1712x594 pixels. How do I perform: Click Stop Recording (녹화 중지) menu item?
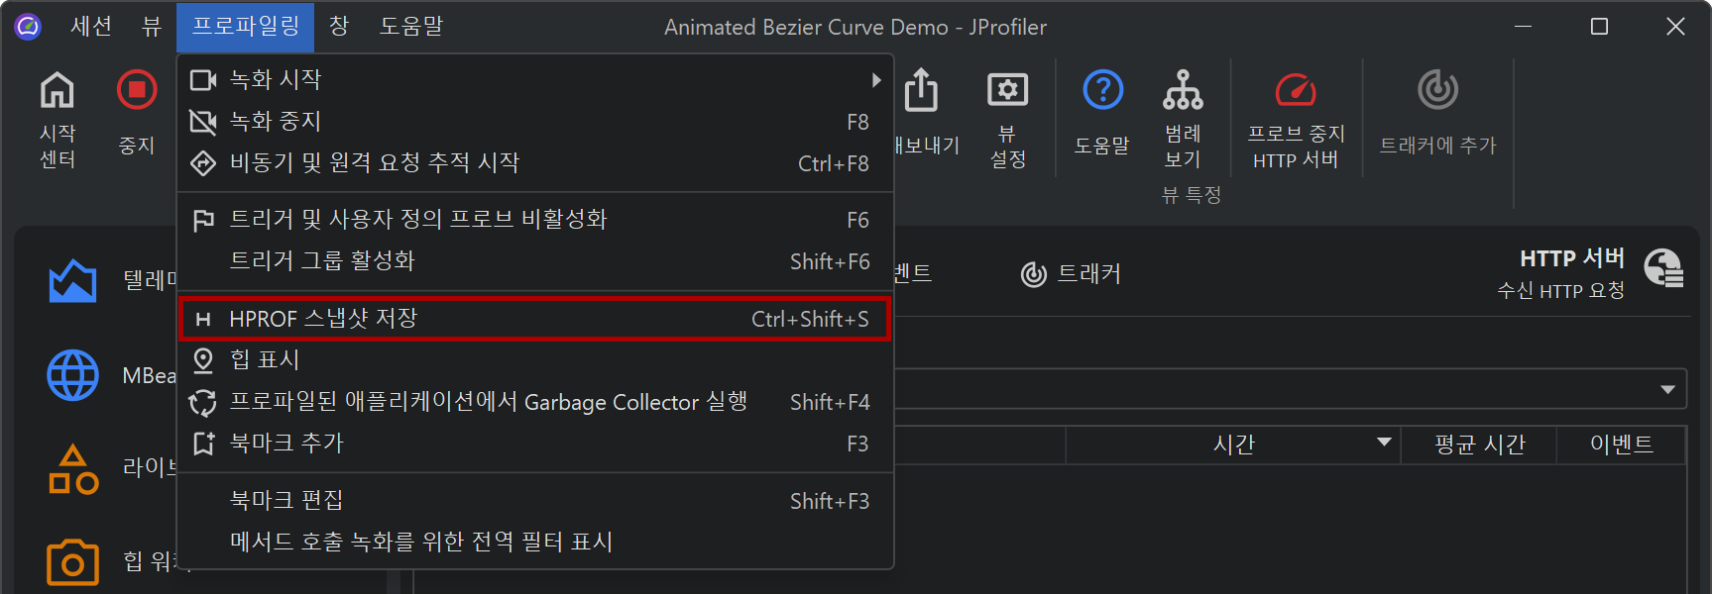tap(276, 122)
